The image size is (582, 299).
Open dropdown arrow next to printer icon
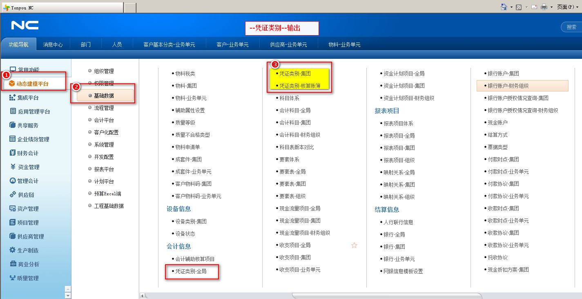(551, 7)
